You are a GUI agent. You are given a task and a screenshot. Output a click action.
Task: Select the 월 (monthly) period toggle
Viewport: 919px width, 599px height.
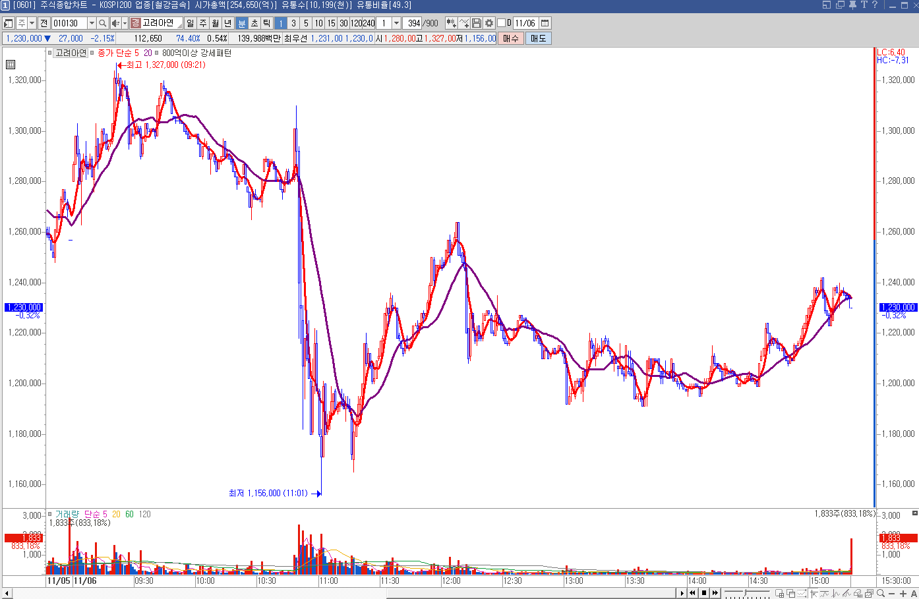point(216,23)
